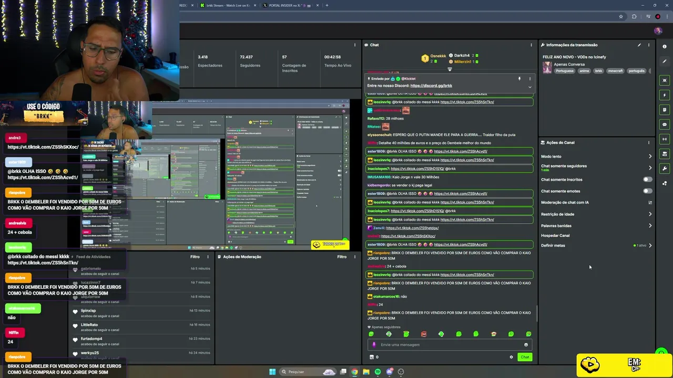The width and height of the screenshot is (673, 378).
Task: Click the channel avatar at top right
Action: pos(658,31)
